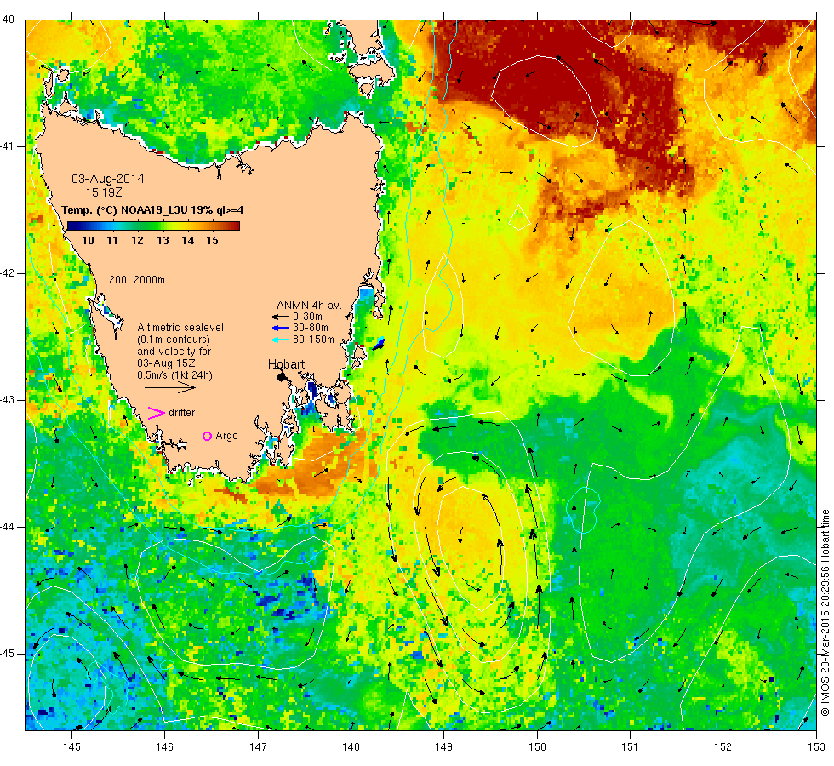Click the blue 30-80m legend arrow
Screen dimensions: 834x766
(x=281, y=329)
